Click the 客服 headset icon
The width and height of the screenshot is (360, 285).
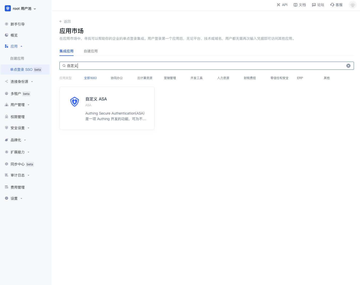point(332,5)
